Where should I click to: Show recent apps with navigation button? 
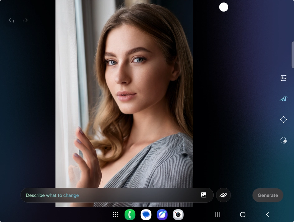pos(218,215)
